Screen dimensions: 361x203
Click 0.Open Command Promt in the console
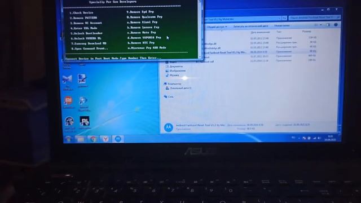point(89,48)
